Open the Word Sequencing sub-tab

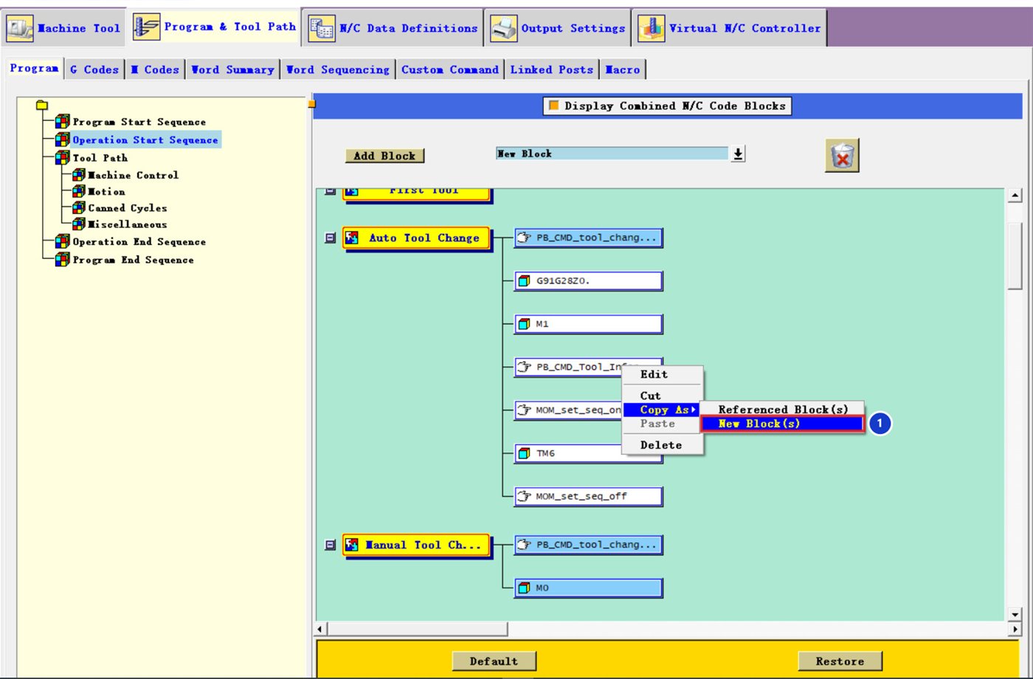[338, 69]
